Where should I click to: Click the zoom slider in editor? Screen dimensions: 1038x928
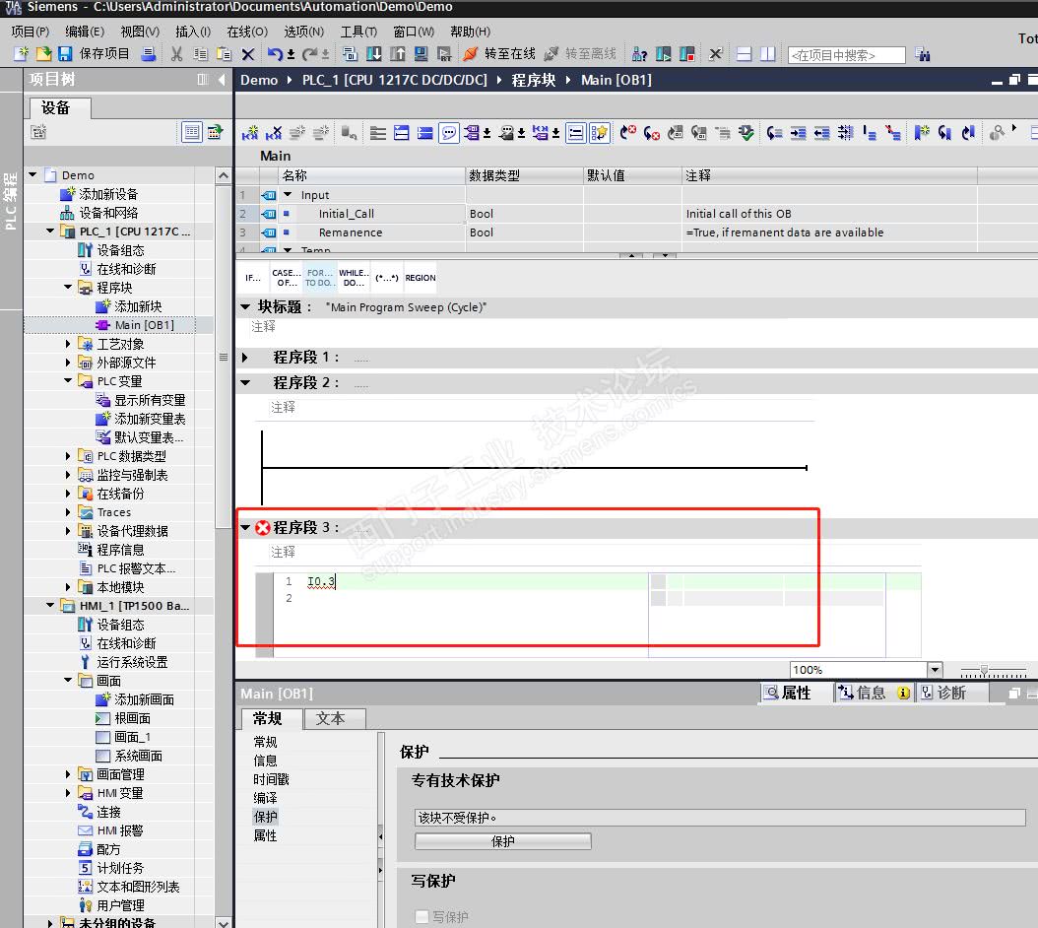coord(985,670)
